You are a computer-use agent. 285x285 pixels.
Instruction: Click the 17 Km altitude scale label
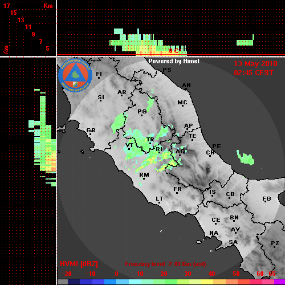[x=6, y=6]
